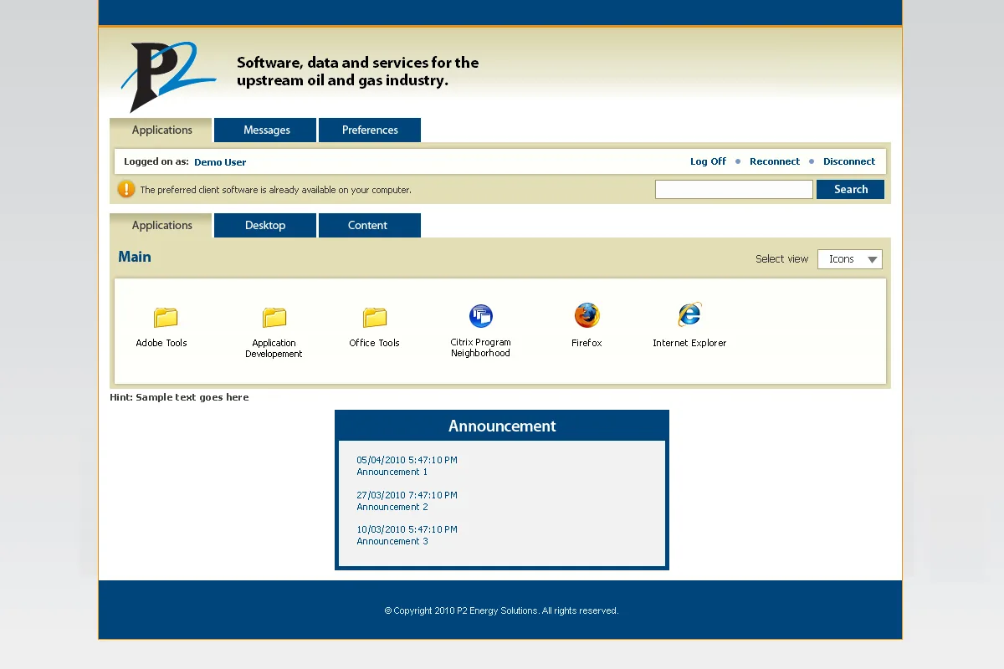Click the Demo User name link
Viewport: 1004px width, 669px height.
click(x=220, y=162)
